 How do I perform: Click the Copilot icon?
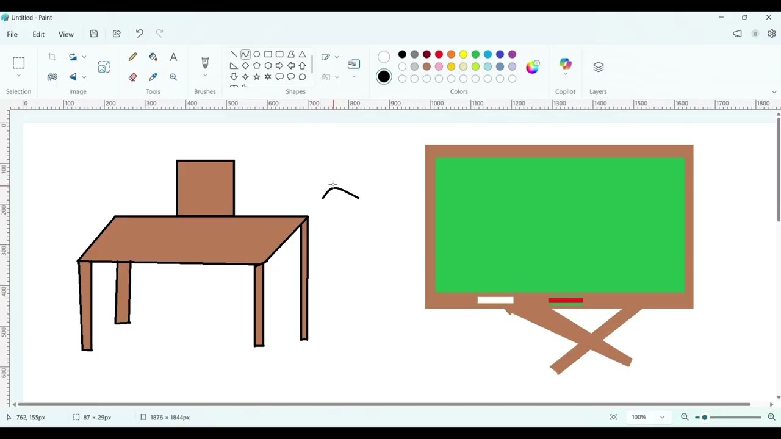565,63
